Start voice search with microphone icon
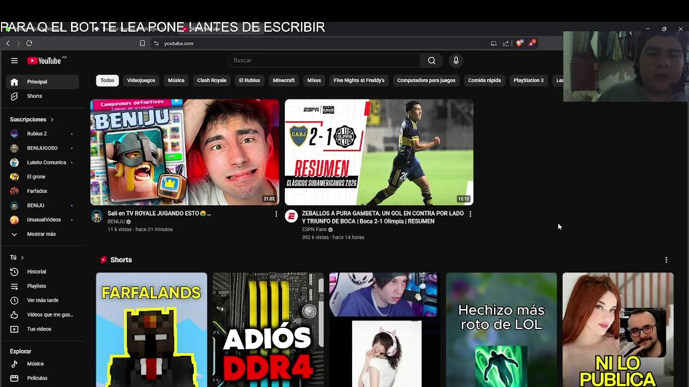 [456, 61]
